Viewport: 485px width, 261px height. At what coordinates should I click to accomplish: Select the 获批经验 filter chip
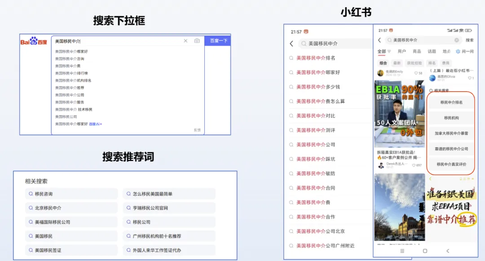414,63
